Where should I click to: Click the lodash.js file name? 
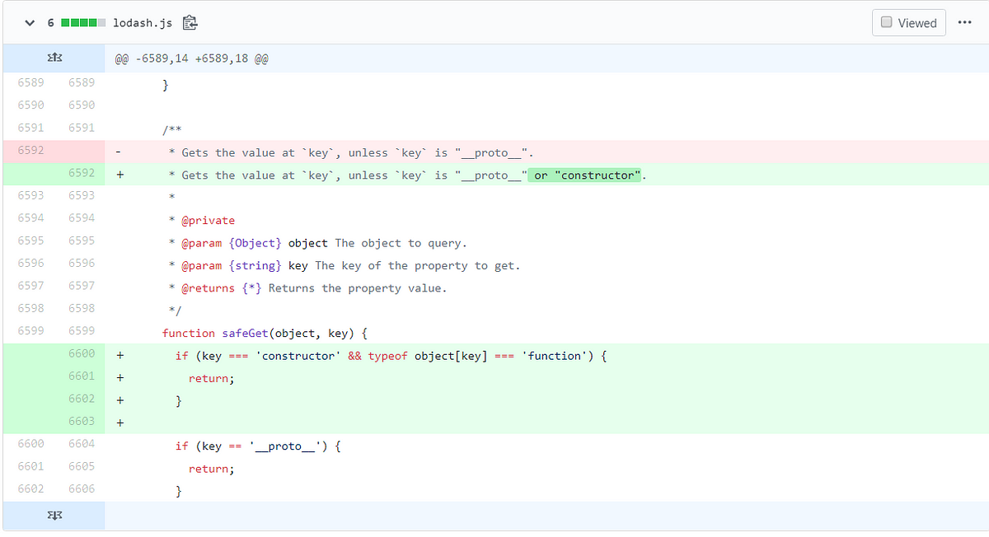click(x=143, y=23)
